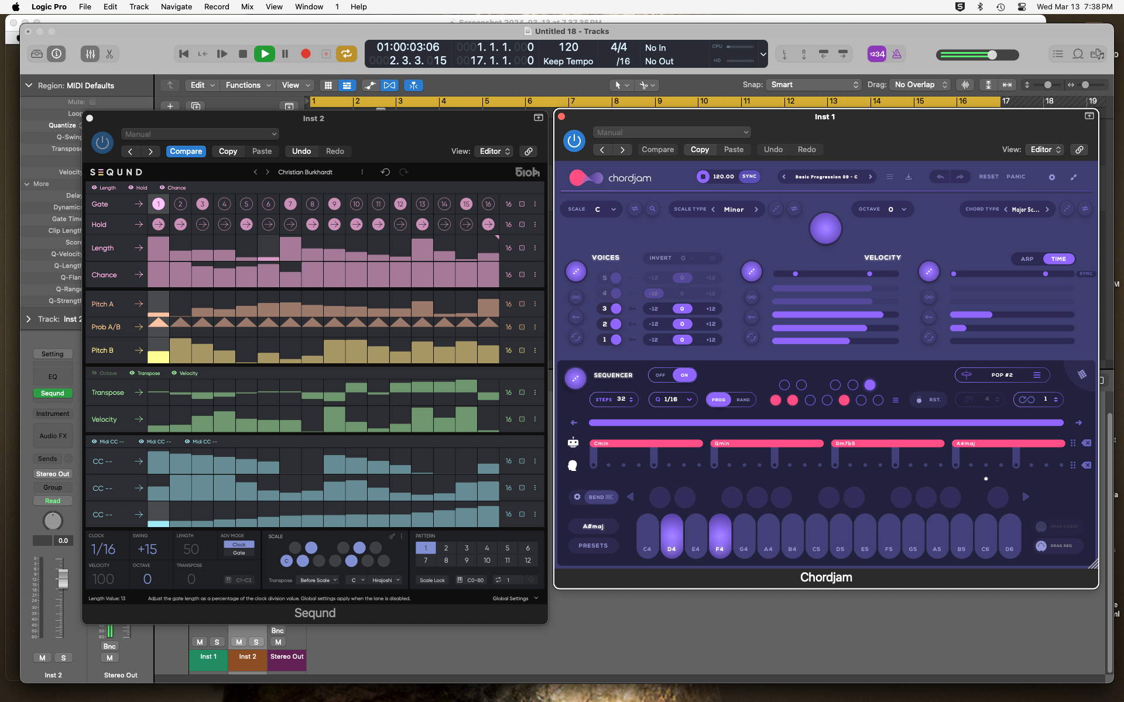The image size is (1124, 702).
Task: Toggle the metronome click button
Action: (897, 54)
